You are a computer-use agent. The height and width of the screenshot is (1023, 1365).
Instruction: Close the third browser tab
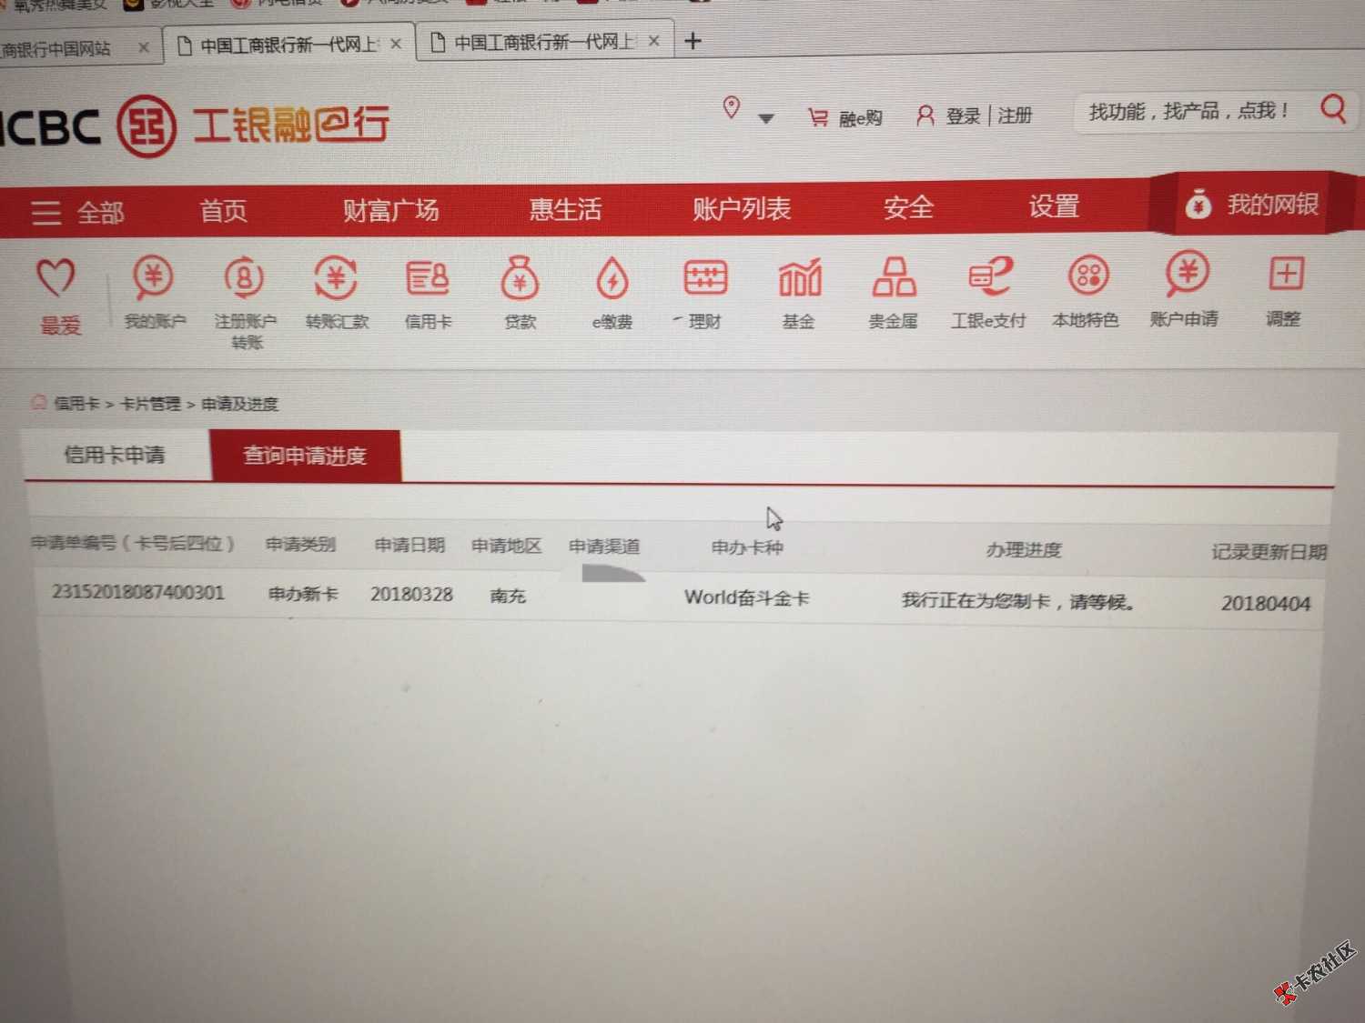(653, 41)
